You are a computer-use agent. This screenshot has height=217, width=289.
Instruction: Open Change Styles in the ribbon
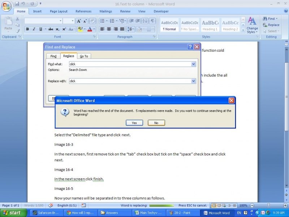click(x=252, y=25)
